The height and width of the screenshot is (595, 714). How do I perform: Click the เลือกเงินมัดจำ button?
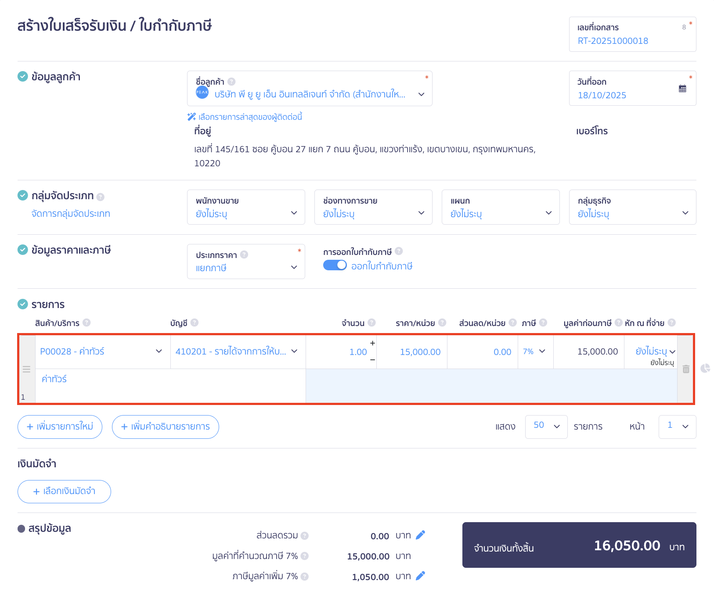pos(64,491)
